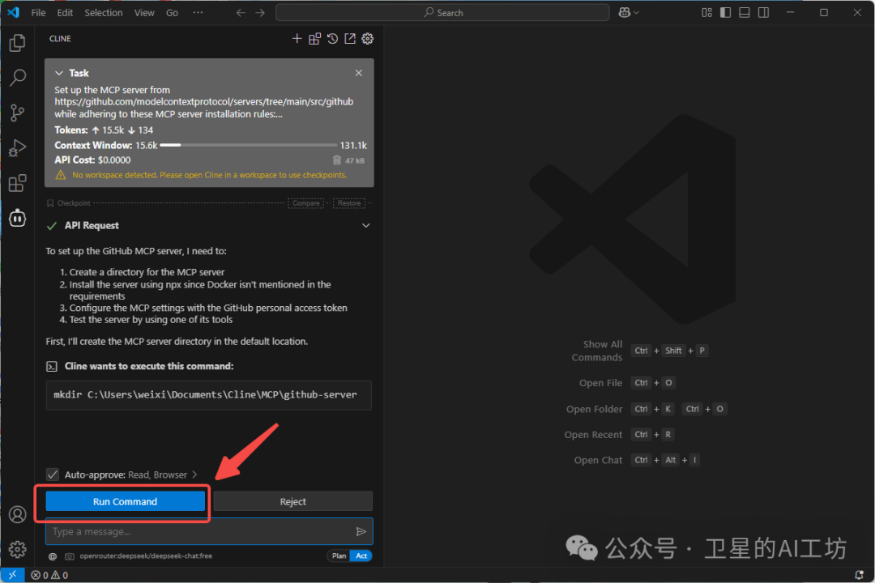Open Source Control view in activity bar
The height and width of the screenshot is (583, 875).
point(17,113)
